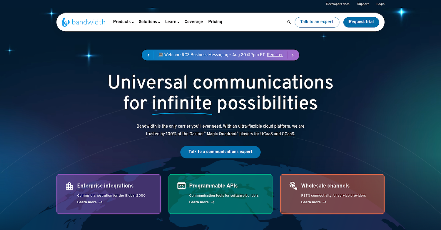
Task: Expand the Products dropdown menu
Action: click(x=123, y=22)
